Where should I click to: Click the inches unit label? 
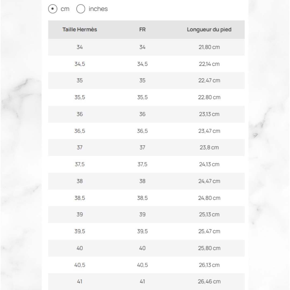[98, 9]
